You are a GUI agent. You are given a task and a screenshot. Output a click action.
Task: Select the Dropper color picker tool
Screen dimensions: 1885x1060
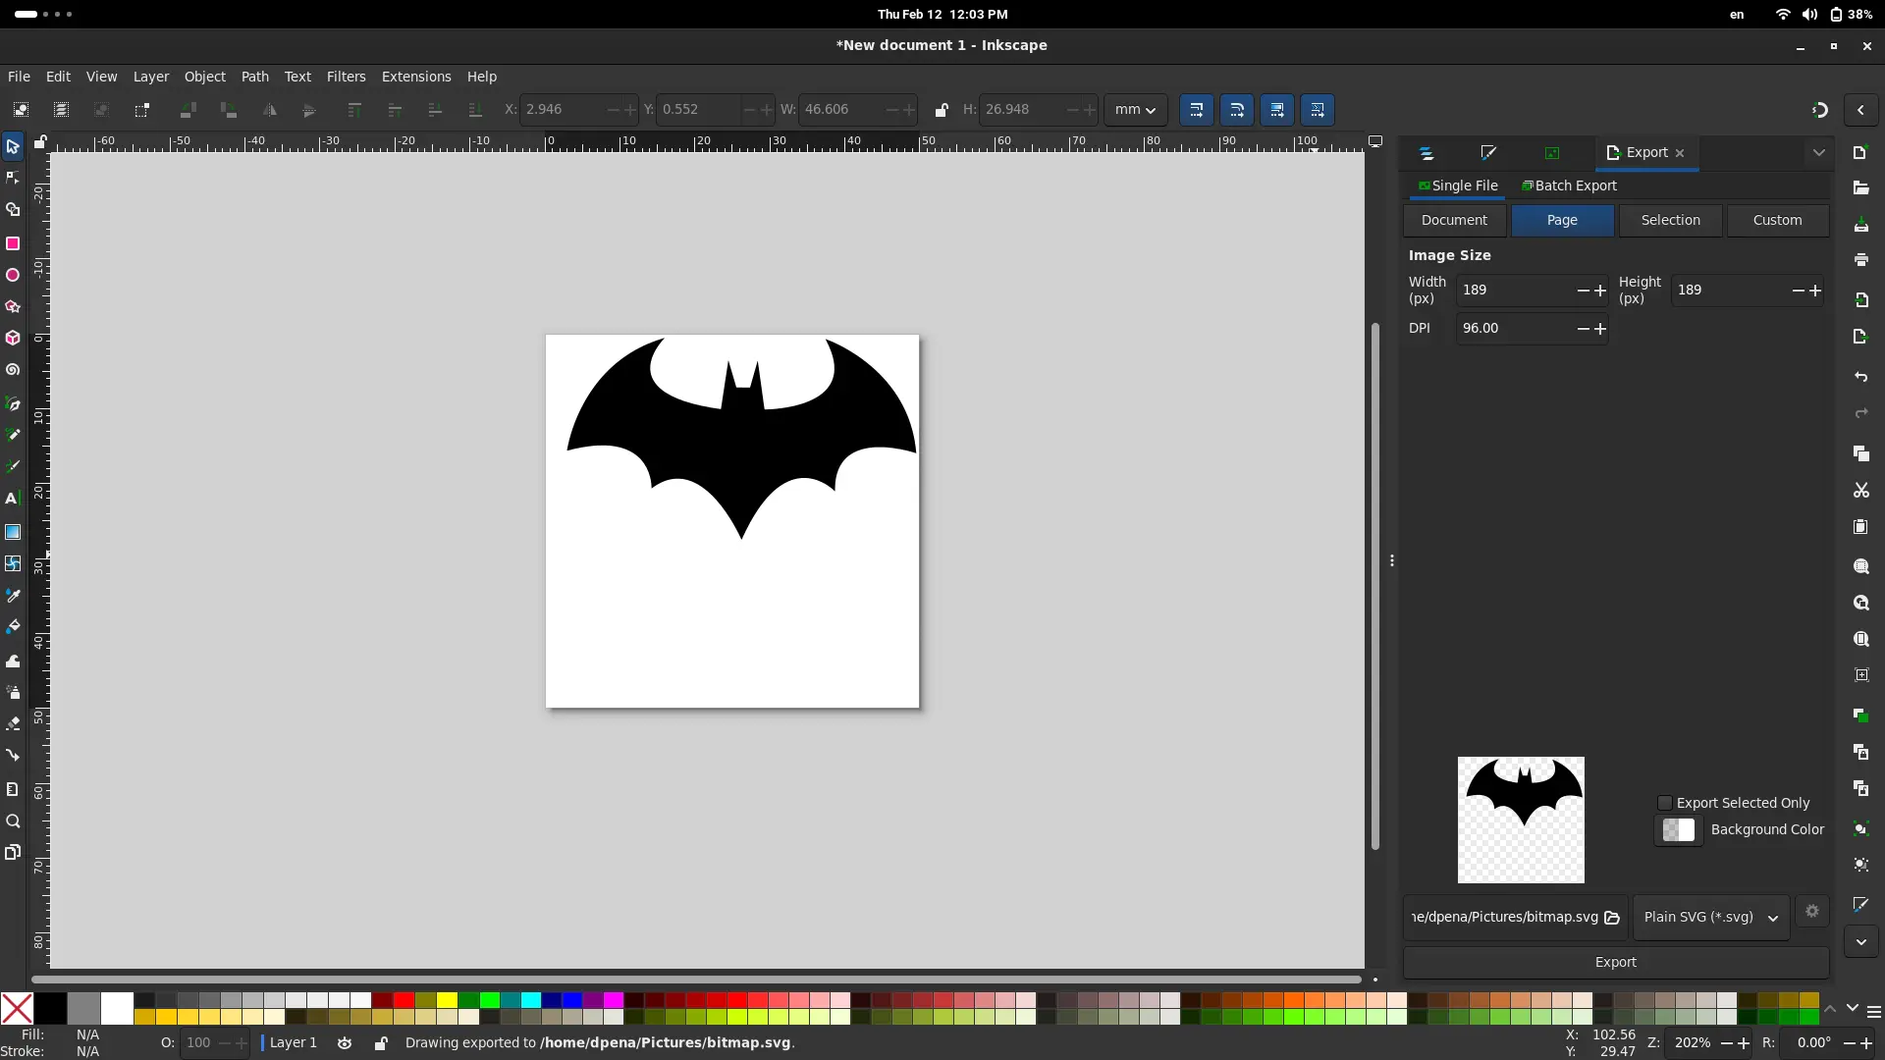pyautogui.click(x=13, y=596)
